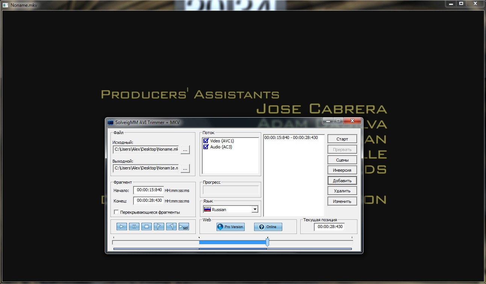The image size is (486, 284).
Task: Select the fragment 00:00:15:840 - 00:00:28:430 in list
Action: tap(291, 137)
